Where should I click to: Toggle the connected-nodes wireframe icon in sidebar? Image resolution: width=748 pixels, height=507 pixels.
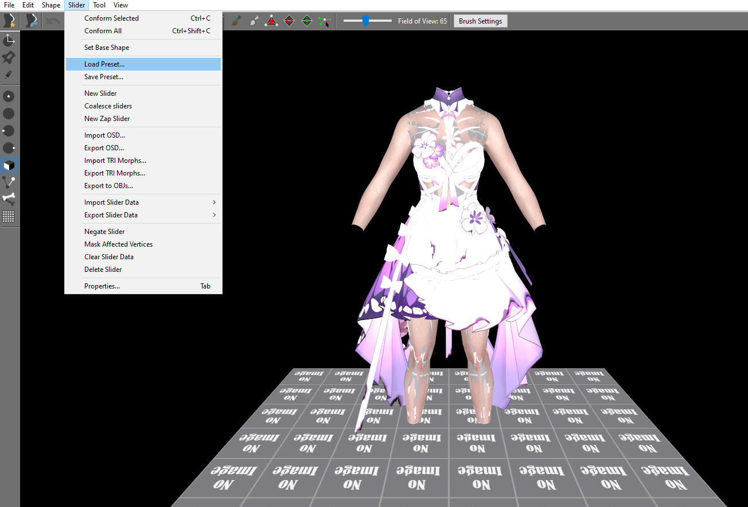tap(9, 182)
